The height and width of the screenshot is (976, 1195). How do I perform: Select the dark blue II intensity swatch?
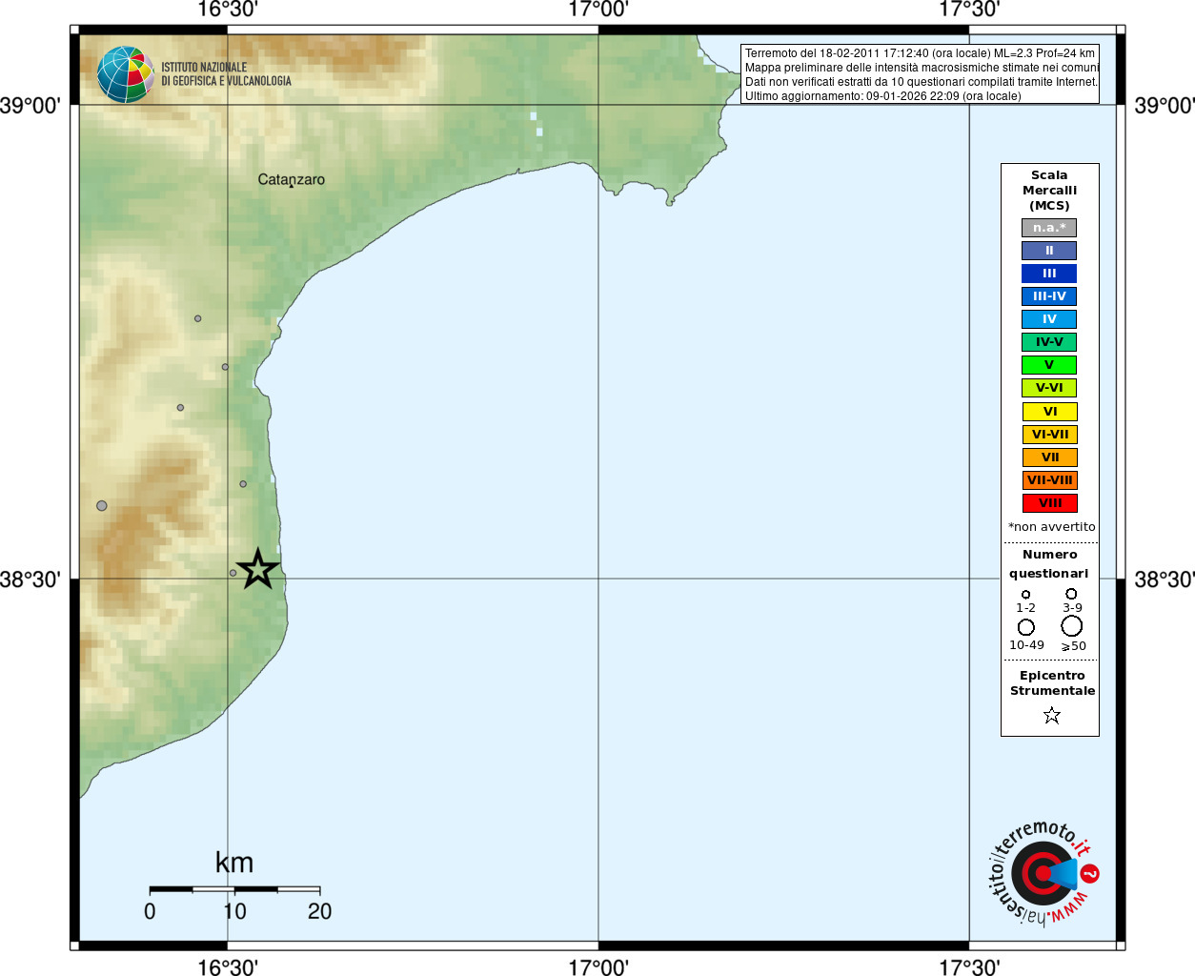[x=1049, y=251]
